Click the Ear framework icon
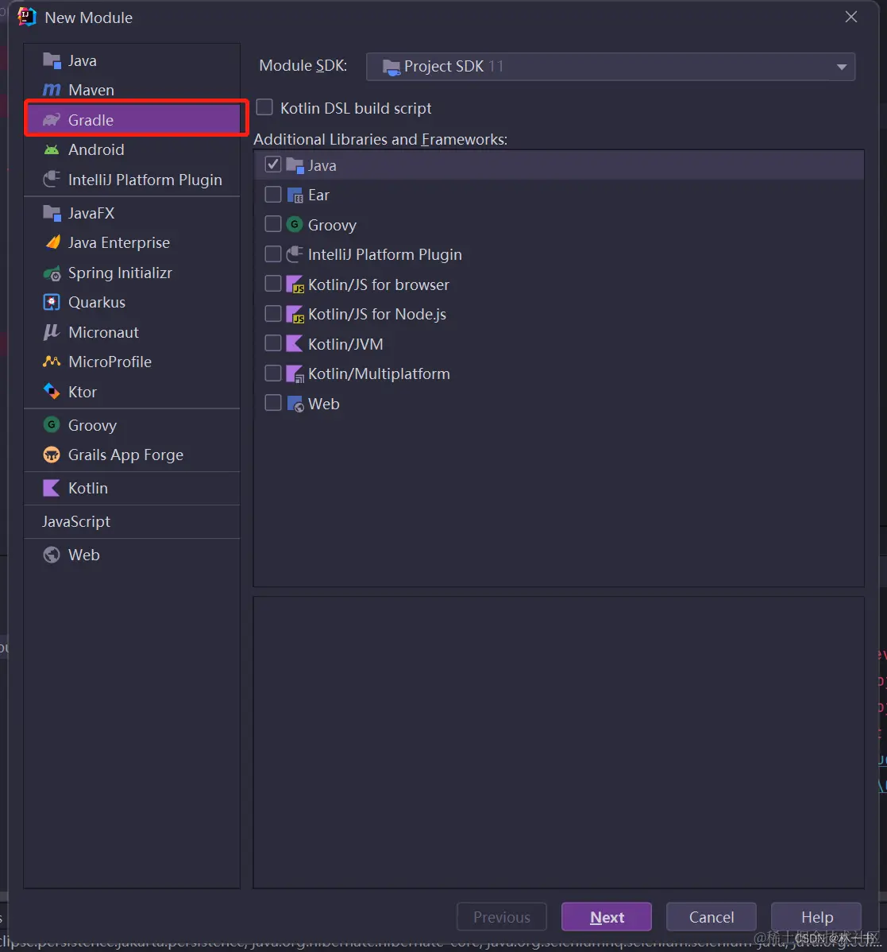Image resolution: width=887 pixels, height=952 pixels. click(x=295, y=195)
